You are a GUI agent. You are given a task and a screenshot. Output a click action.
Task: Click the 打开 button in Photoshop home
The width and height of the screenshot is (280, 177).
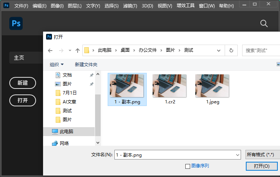(x=23, y=100)
